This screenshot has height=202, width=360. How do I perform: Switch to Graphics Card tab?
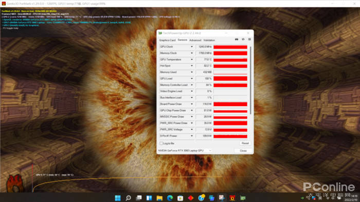coord(167,40)
